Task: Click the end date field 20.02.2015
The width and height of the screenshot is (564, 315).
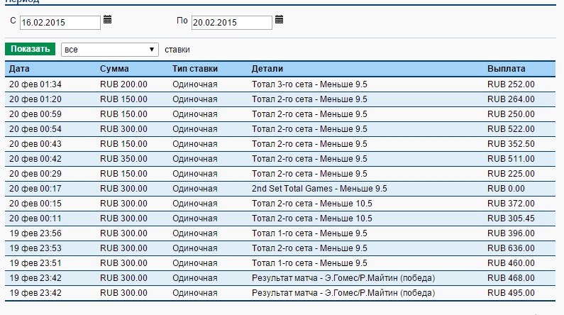Action: [232, 22]
